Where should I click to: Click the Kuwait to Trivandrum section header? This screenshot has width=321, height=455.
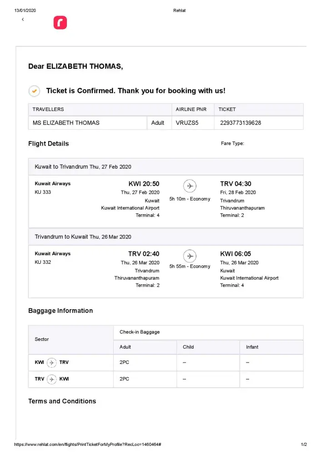click(x=83, y=167)
